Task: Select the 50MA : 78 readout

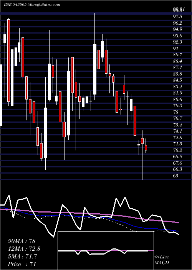Action: (x=22, y=241)
